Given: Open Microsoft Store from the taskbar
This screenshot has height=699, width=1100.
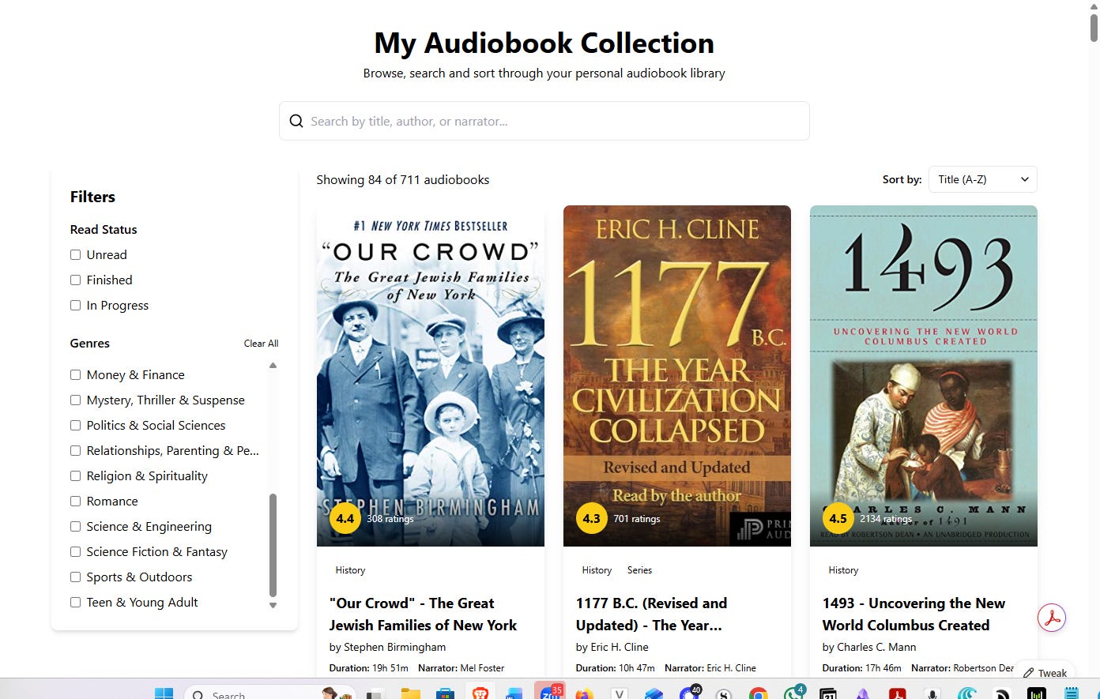Looking at the screenshot, I should click(446, 693).
